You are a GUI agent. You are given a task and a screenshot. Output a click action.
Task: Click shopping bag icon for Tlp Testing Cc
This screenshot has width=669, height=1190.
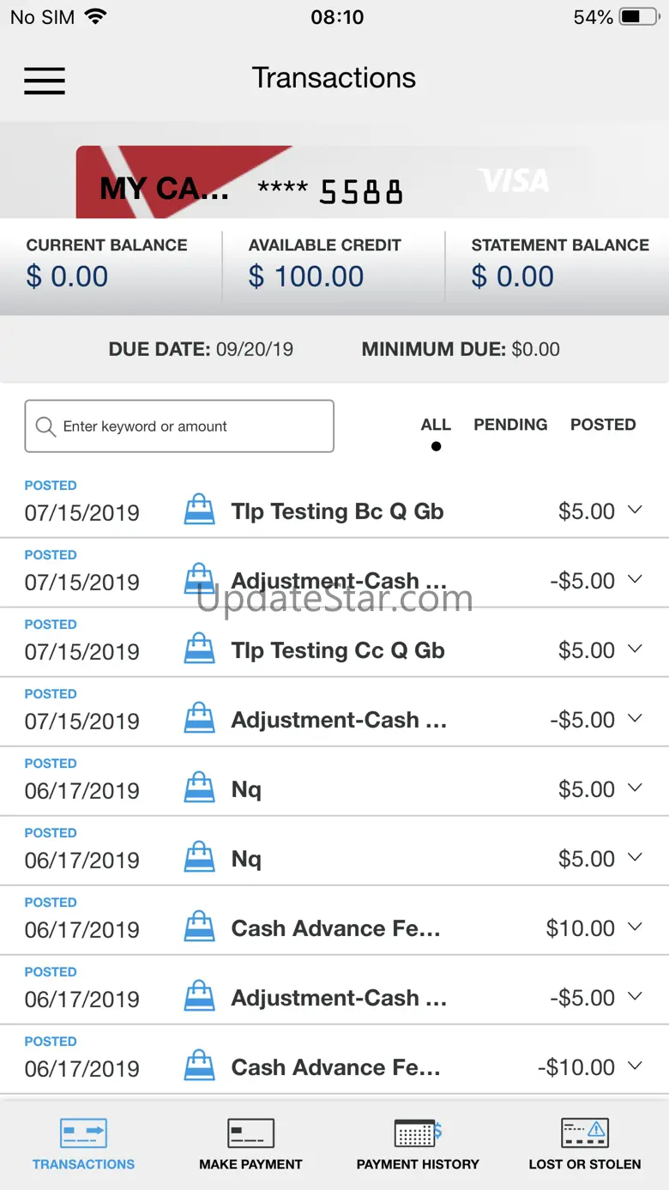[200, 649]
